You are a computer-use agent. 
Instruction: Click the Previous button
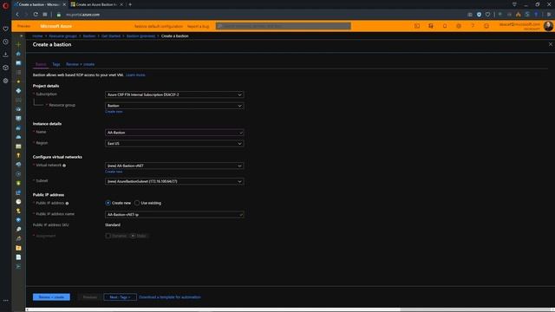pyautogui.click(x=90, y=297)
